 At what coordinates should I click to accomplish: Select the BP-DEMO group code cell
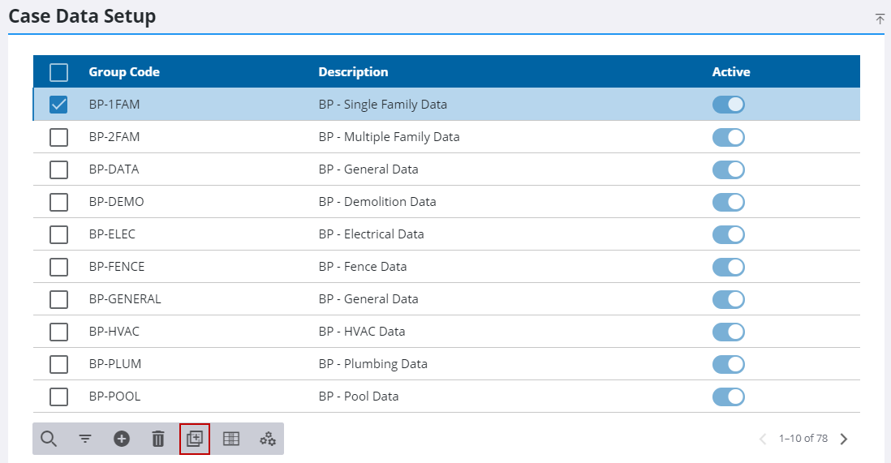(117, 202)
